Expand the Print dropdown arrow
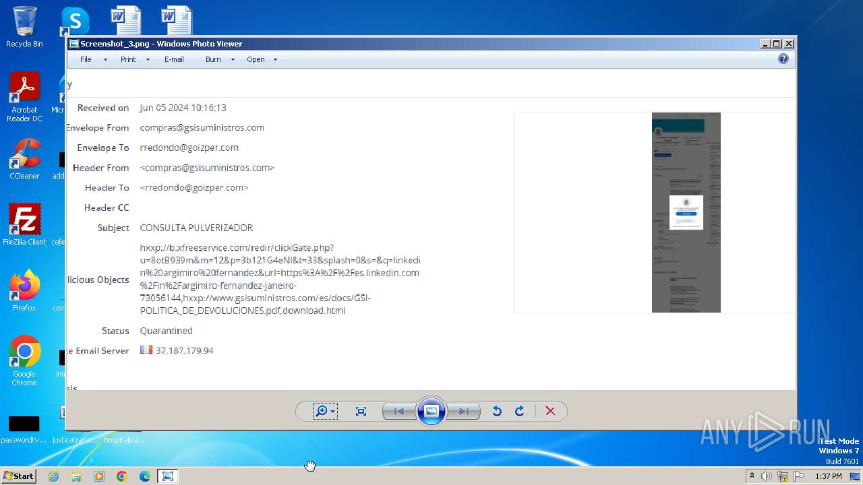 pos(148,60)
